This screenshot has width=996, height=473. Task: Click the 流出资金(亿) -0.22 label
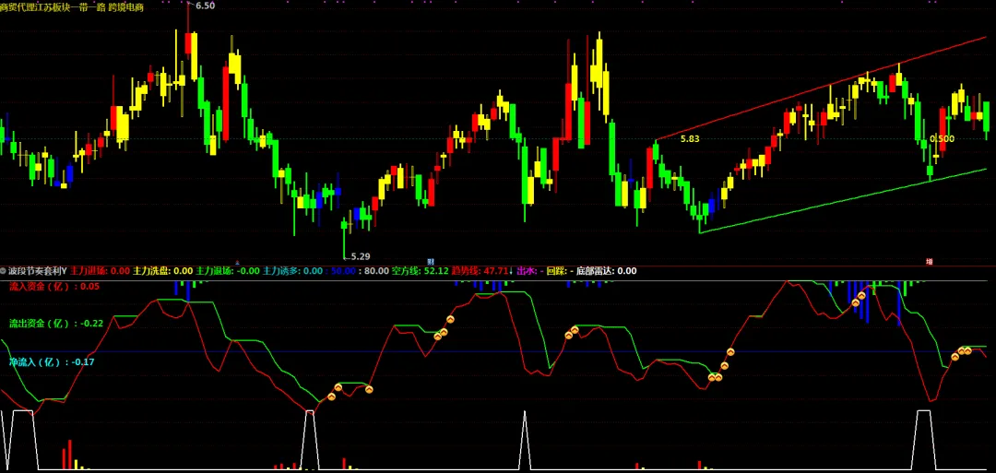coord(56,323)
